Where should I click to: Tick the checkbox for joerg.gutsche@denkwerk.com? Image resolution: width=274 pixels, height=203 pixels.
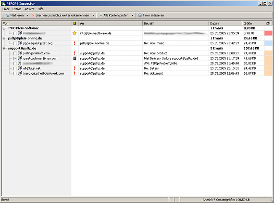coord(15,74)
